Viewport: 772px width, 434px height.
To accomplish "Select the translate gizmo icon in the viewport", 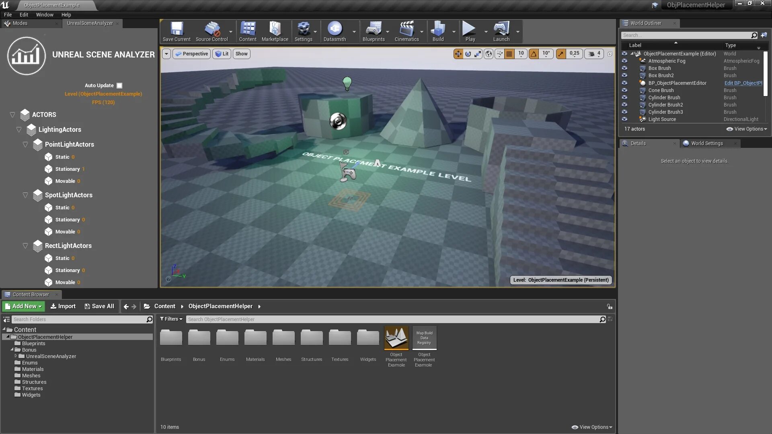I will click(x=458, y=54).
